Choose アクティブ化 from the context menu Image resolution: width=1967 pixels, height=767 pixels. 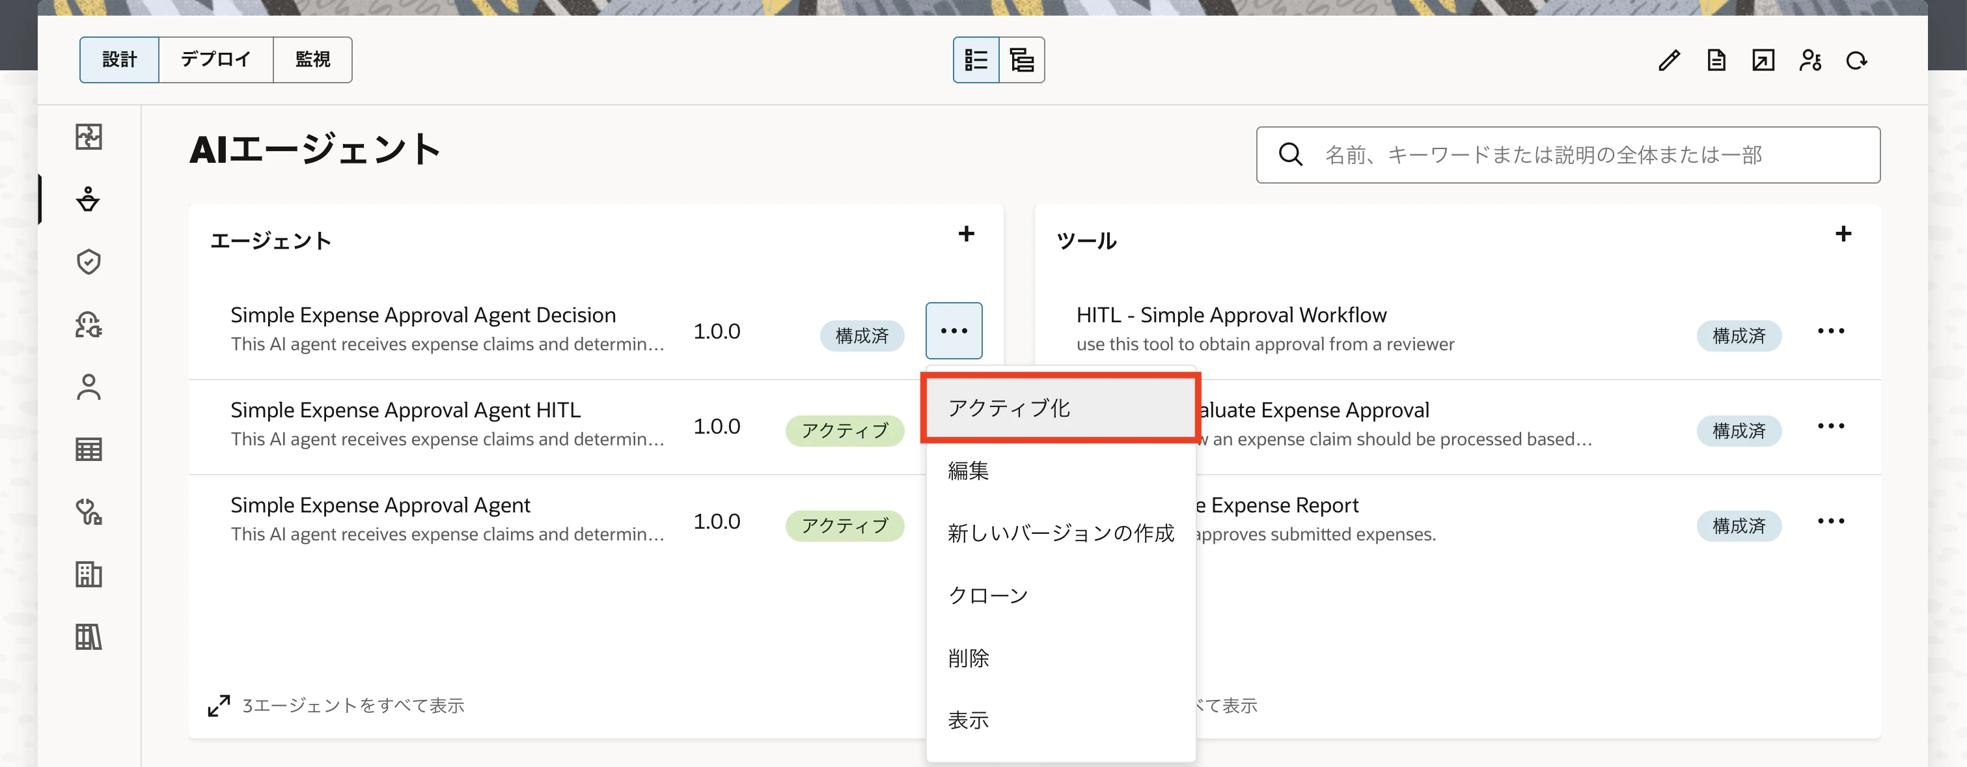(1060, 408)
